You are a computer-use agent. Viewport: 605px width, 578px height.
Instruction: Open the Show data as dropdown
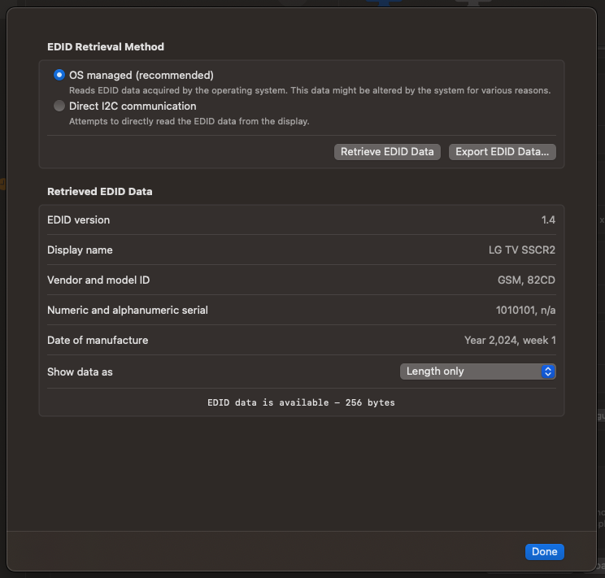coord(477,372)
